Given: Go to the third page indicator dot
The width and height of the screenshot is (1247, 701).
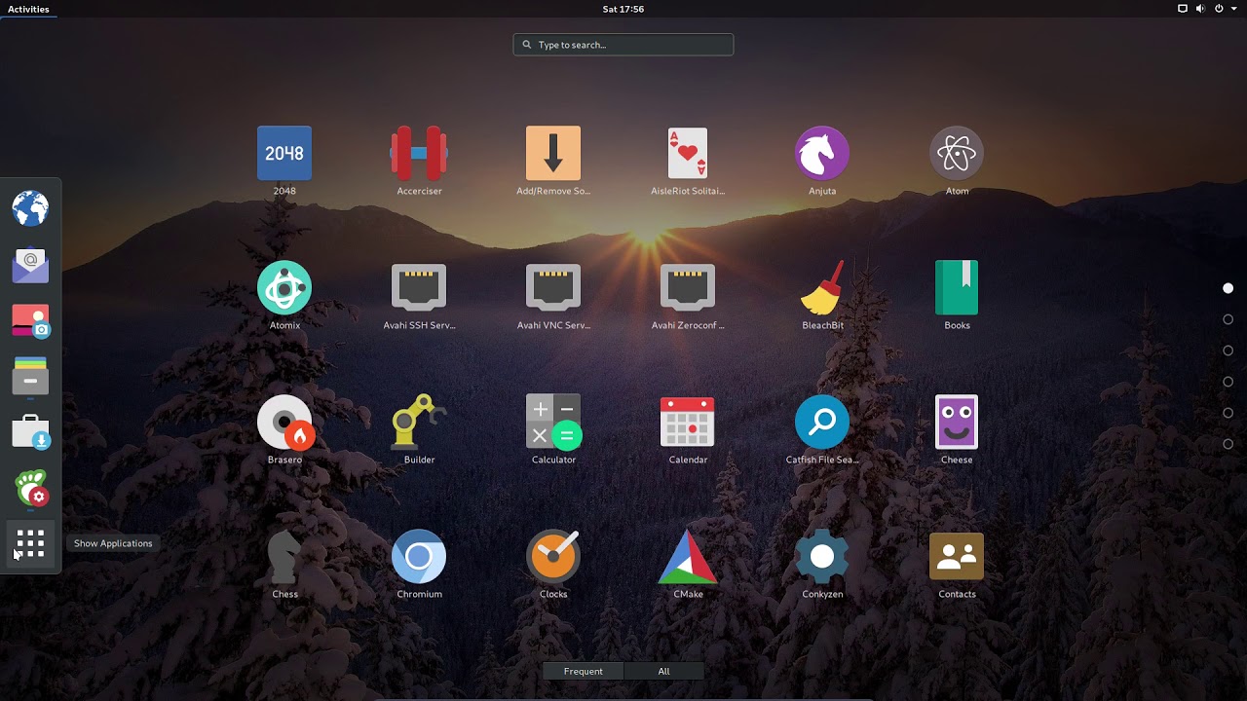Looking at the screenshot, I should [1228, 350].
